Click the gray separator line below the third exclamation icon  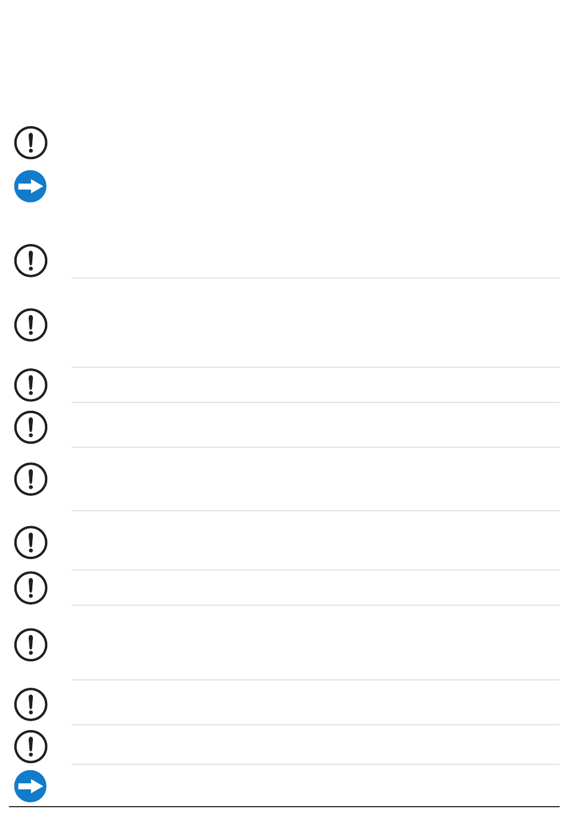point(315,367)
